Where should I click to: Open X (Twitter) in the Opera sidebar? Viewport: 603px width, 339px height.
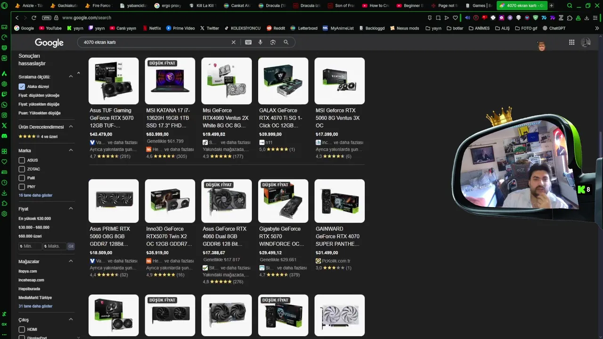pyautogui.click(x=4, y=126)
